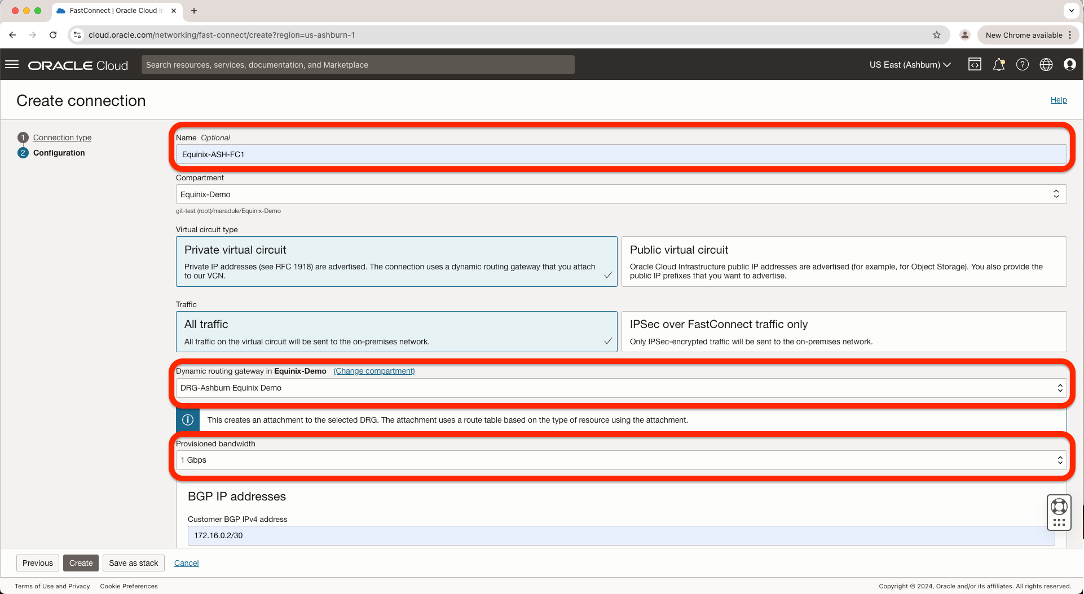Open the Provisioned bandwidth dropdown
The width and height of the screenshot is (1084, 594).
[x=620, y=460]
